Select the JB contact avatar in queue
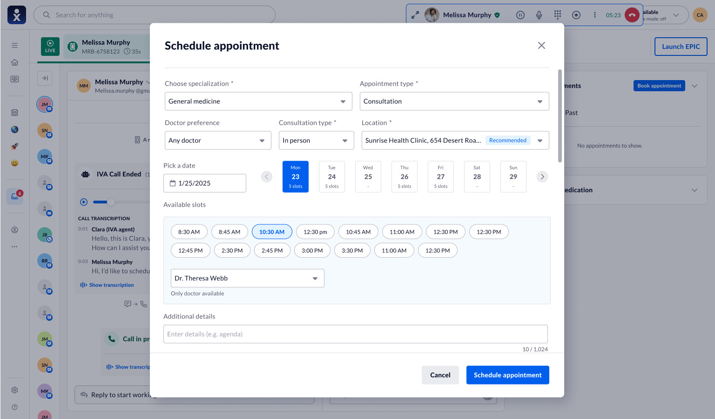 click(45, 235)
